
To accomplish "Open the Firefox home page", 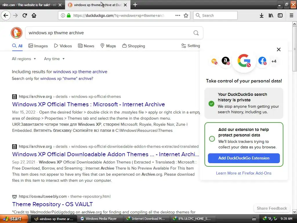I will point(34,15).
